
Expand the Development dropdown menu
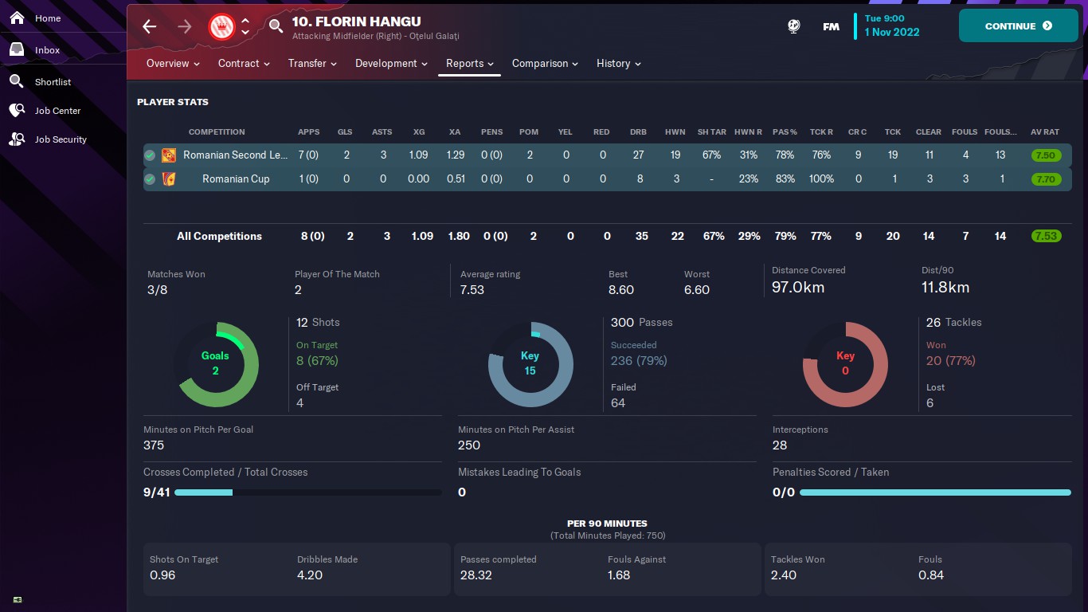(x=391, y=64)
